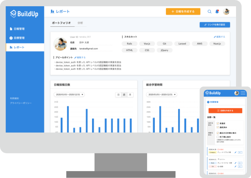The width and height of the screenshot is (251, 178).
Task: Switch to the 分析 tab
Action: click(80, 23)
